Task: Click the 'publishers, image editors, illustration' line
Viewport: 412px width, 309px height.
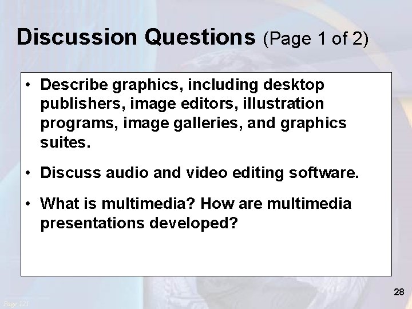Action: point(182,104)
